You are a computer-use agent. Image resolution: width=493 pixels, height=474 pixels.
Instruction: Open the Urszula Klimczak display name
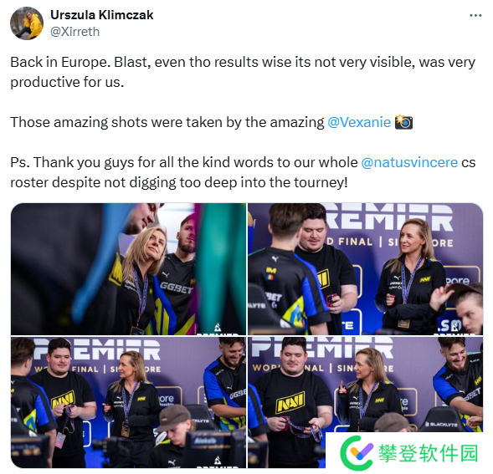click(x=101, y=15)
